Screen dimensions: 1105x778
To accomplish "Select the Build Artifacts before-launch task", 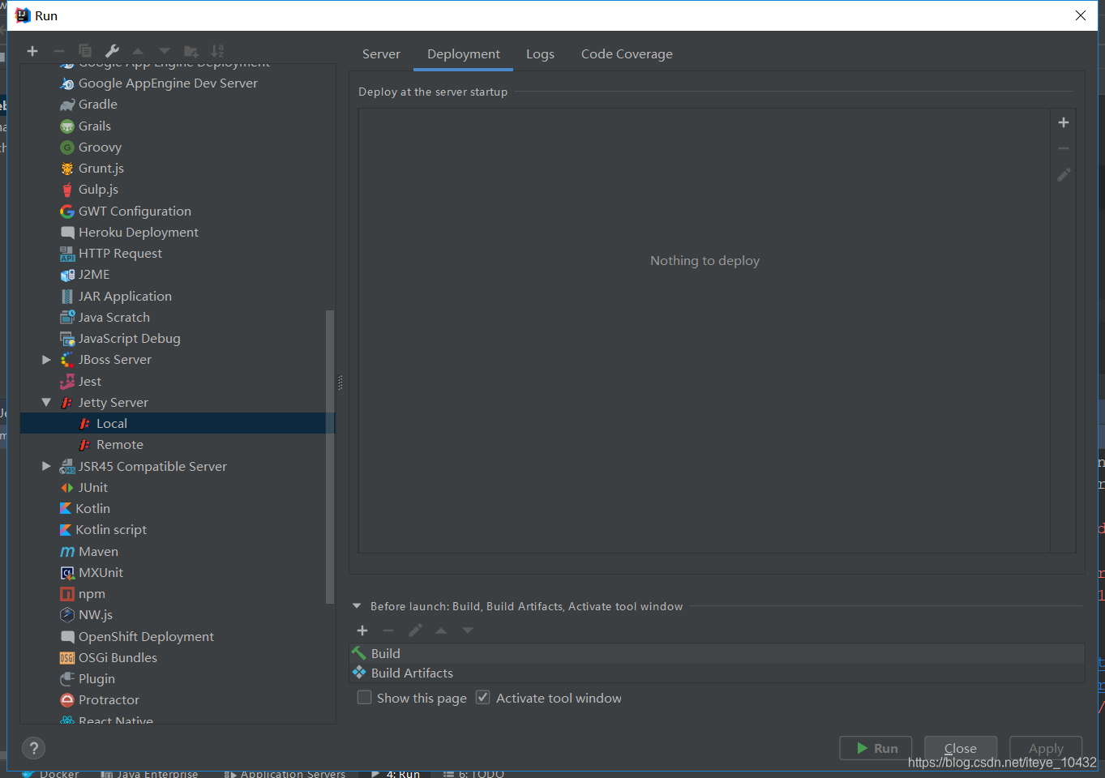I will pos(717,673).
